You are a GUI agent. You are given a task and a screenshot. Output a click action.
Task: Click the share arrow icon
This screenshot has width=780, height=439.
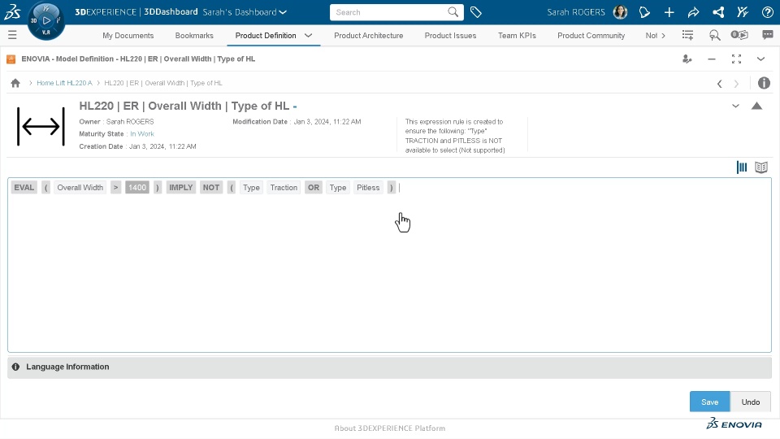(693, 12)
